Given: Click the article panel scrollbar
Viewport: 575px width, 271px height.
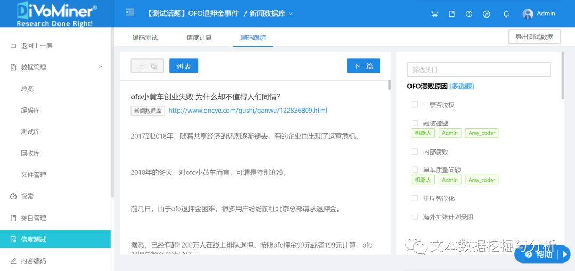Looking at the screenshot, I should [389, 86].
